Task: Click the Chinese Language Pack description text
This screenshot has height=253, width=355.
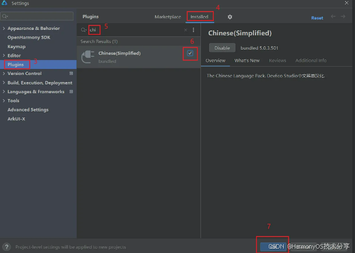Action: pyautogui.click(x=266, y=76)
